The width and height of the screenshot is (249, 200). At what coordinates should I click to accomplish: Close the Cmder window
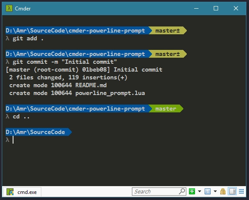pos(236,8)
